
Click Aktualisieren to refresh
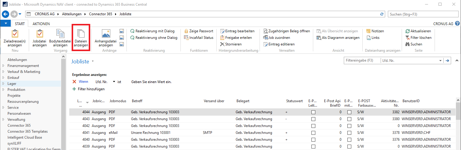pyautogui.click(x=418, y=31)
